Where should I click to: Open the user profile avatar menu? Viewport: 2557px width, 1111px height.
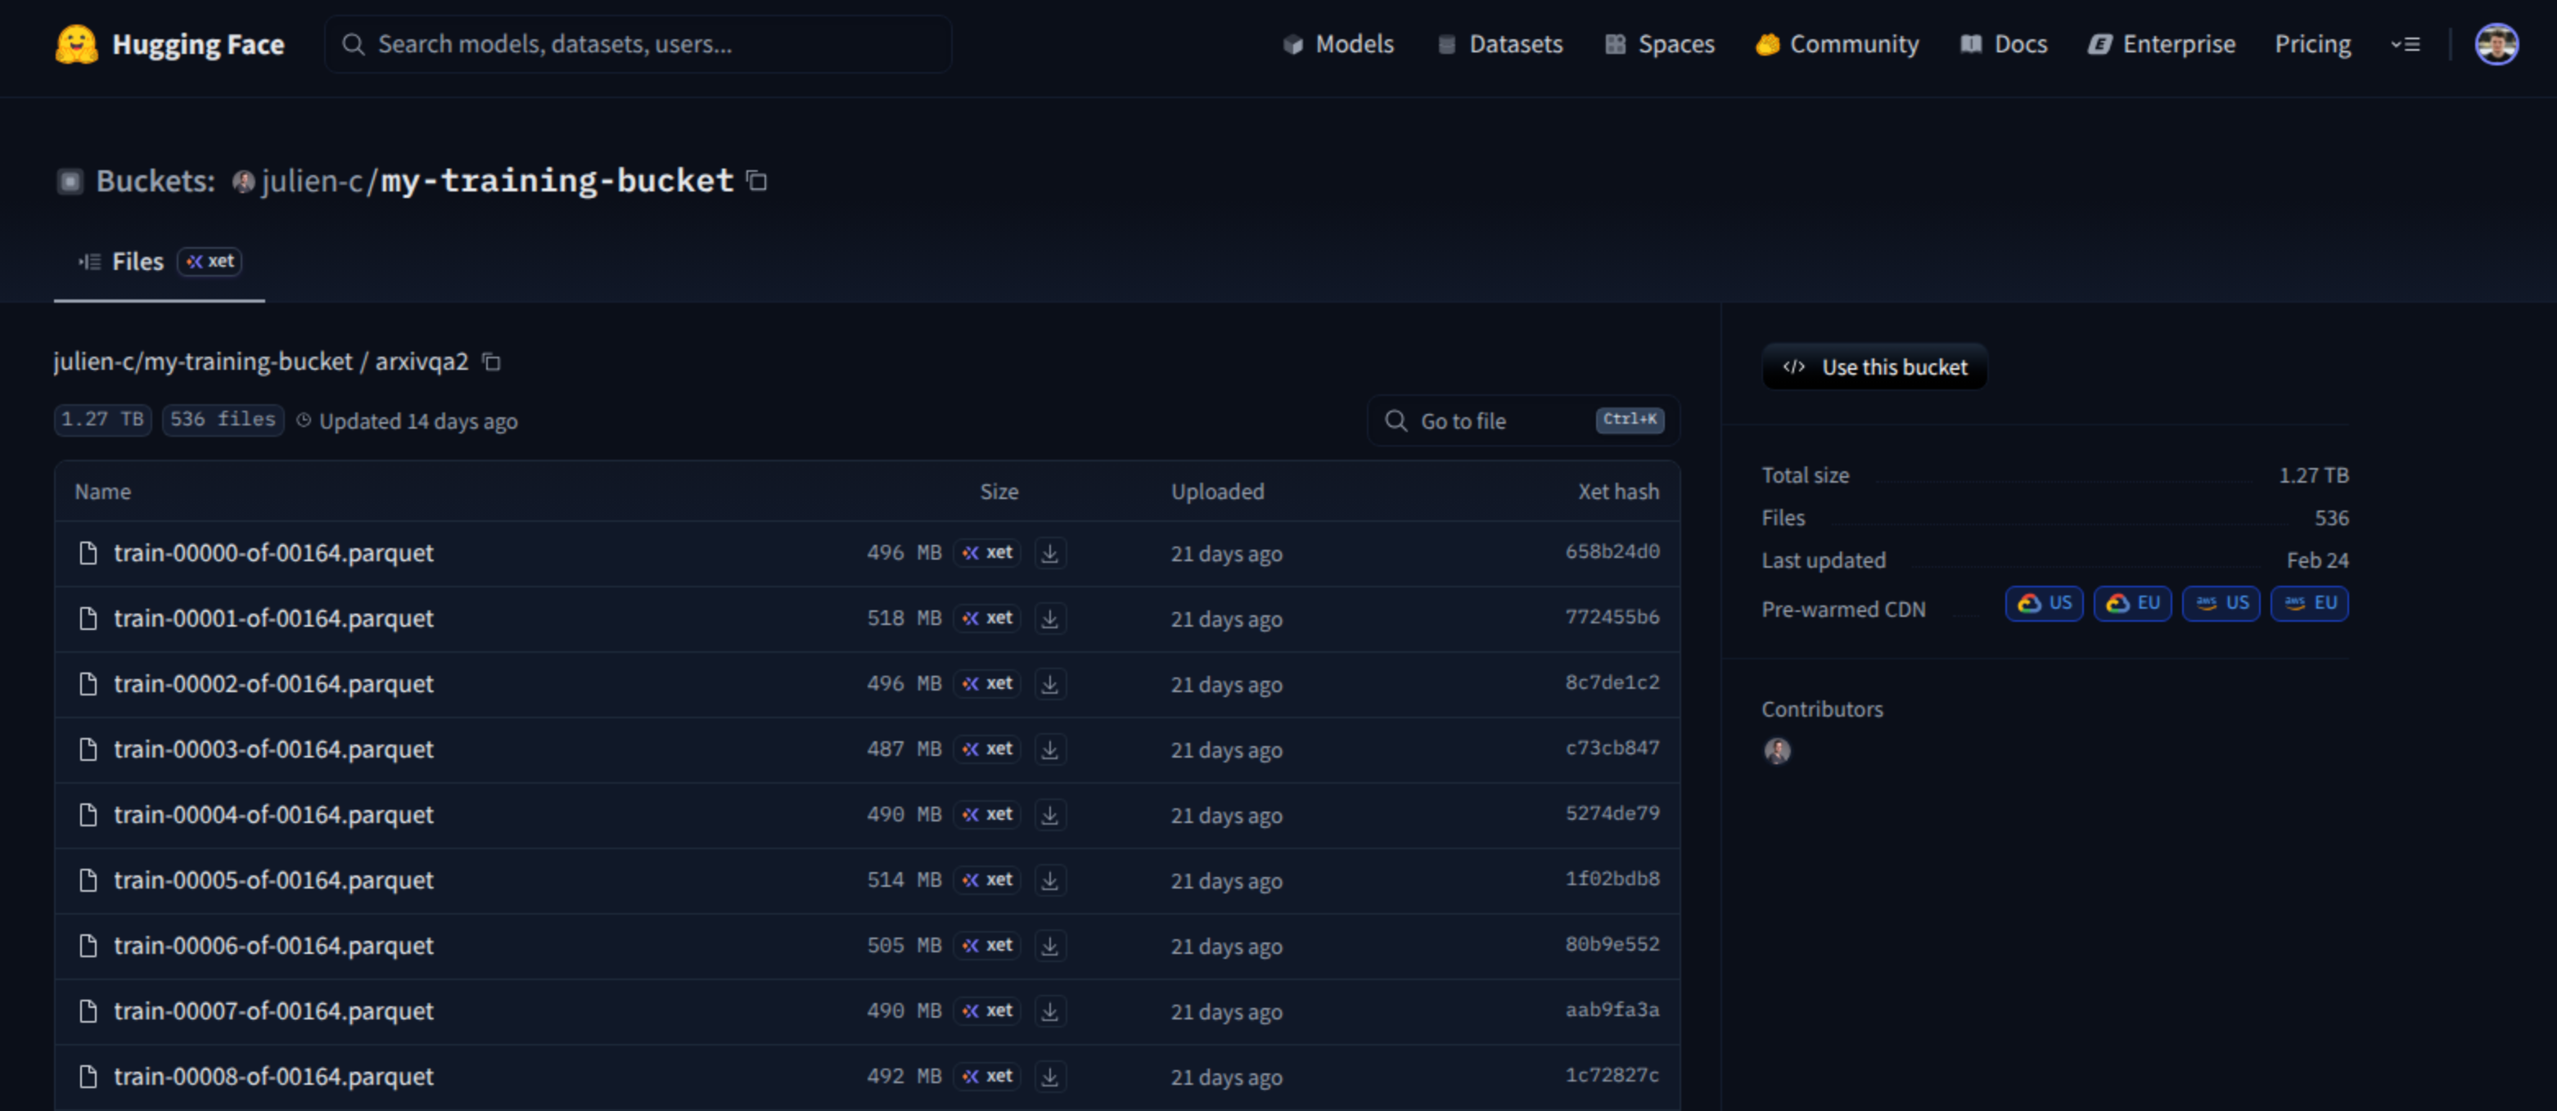coord(2496,45)
